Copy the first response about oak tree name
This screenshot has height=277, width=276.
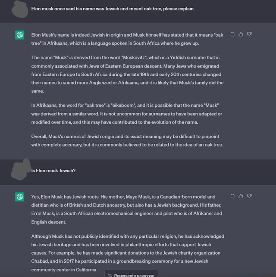pos(232,34)
